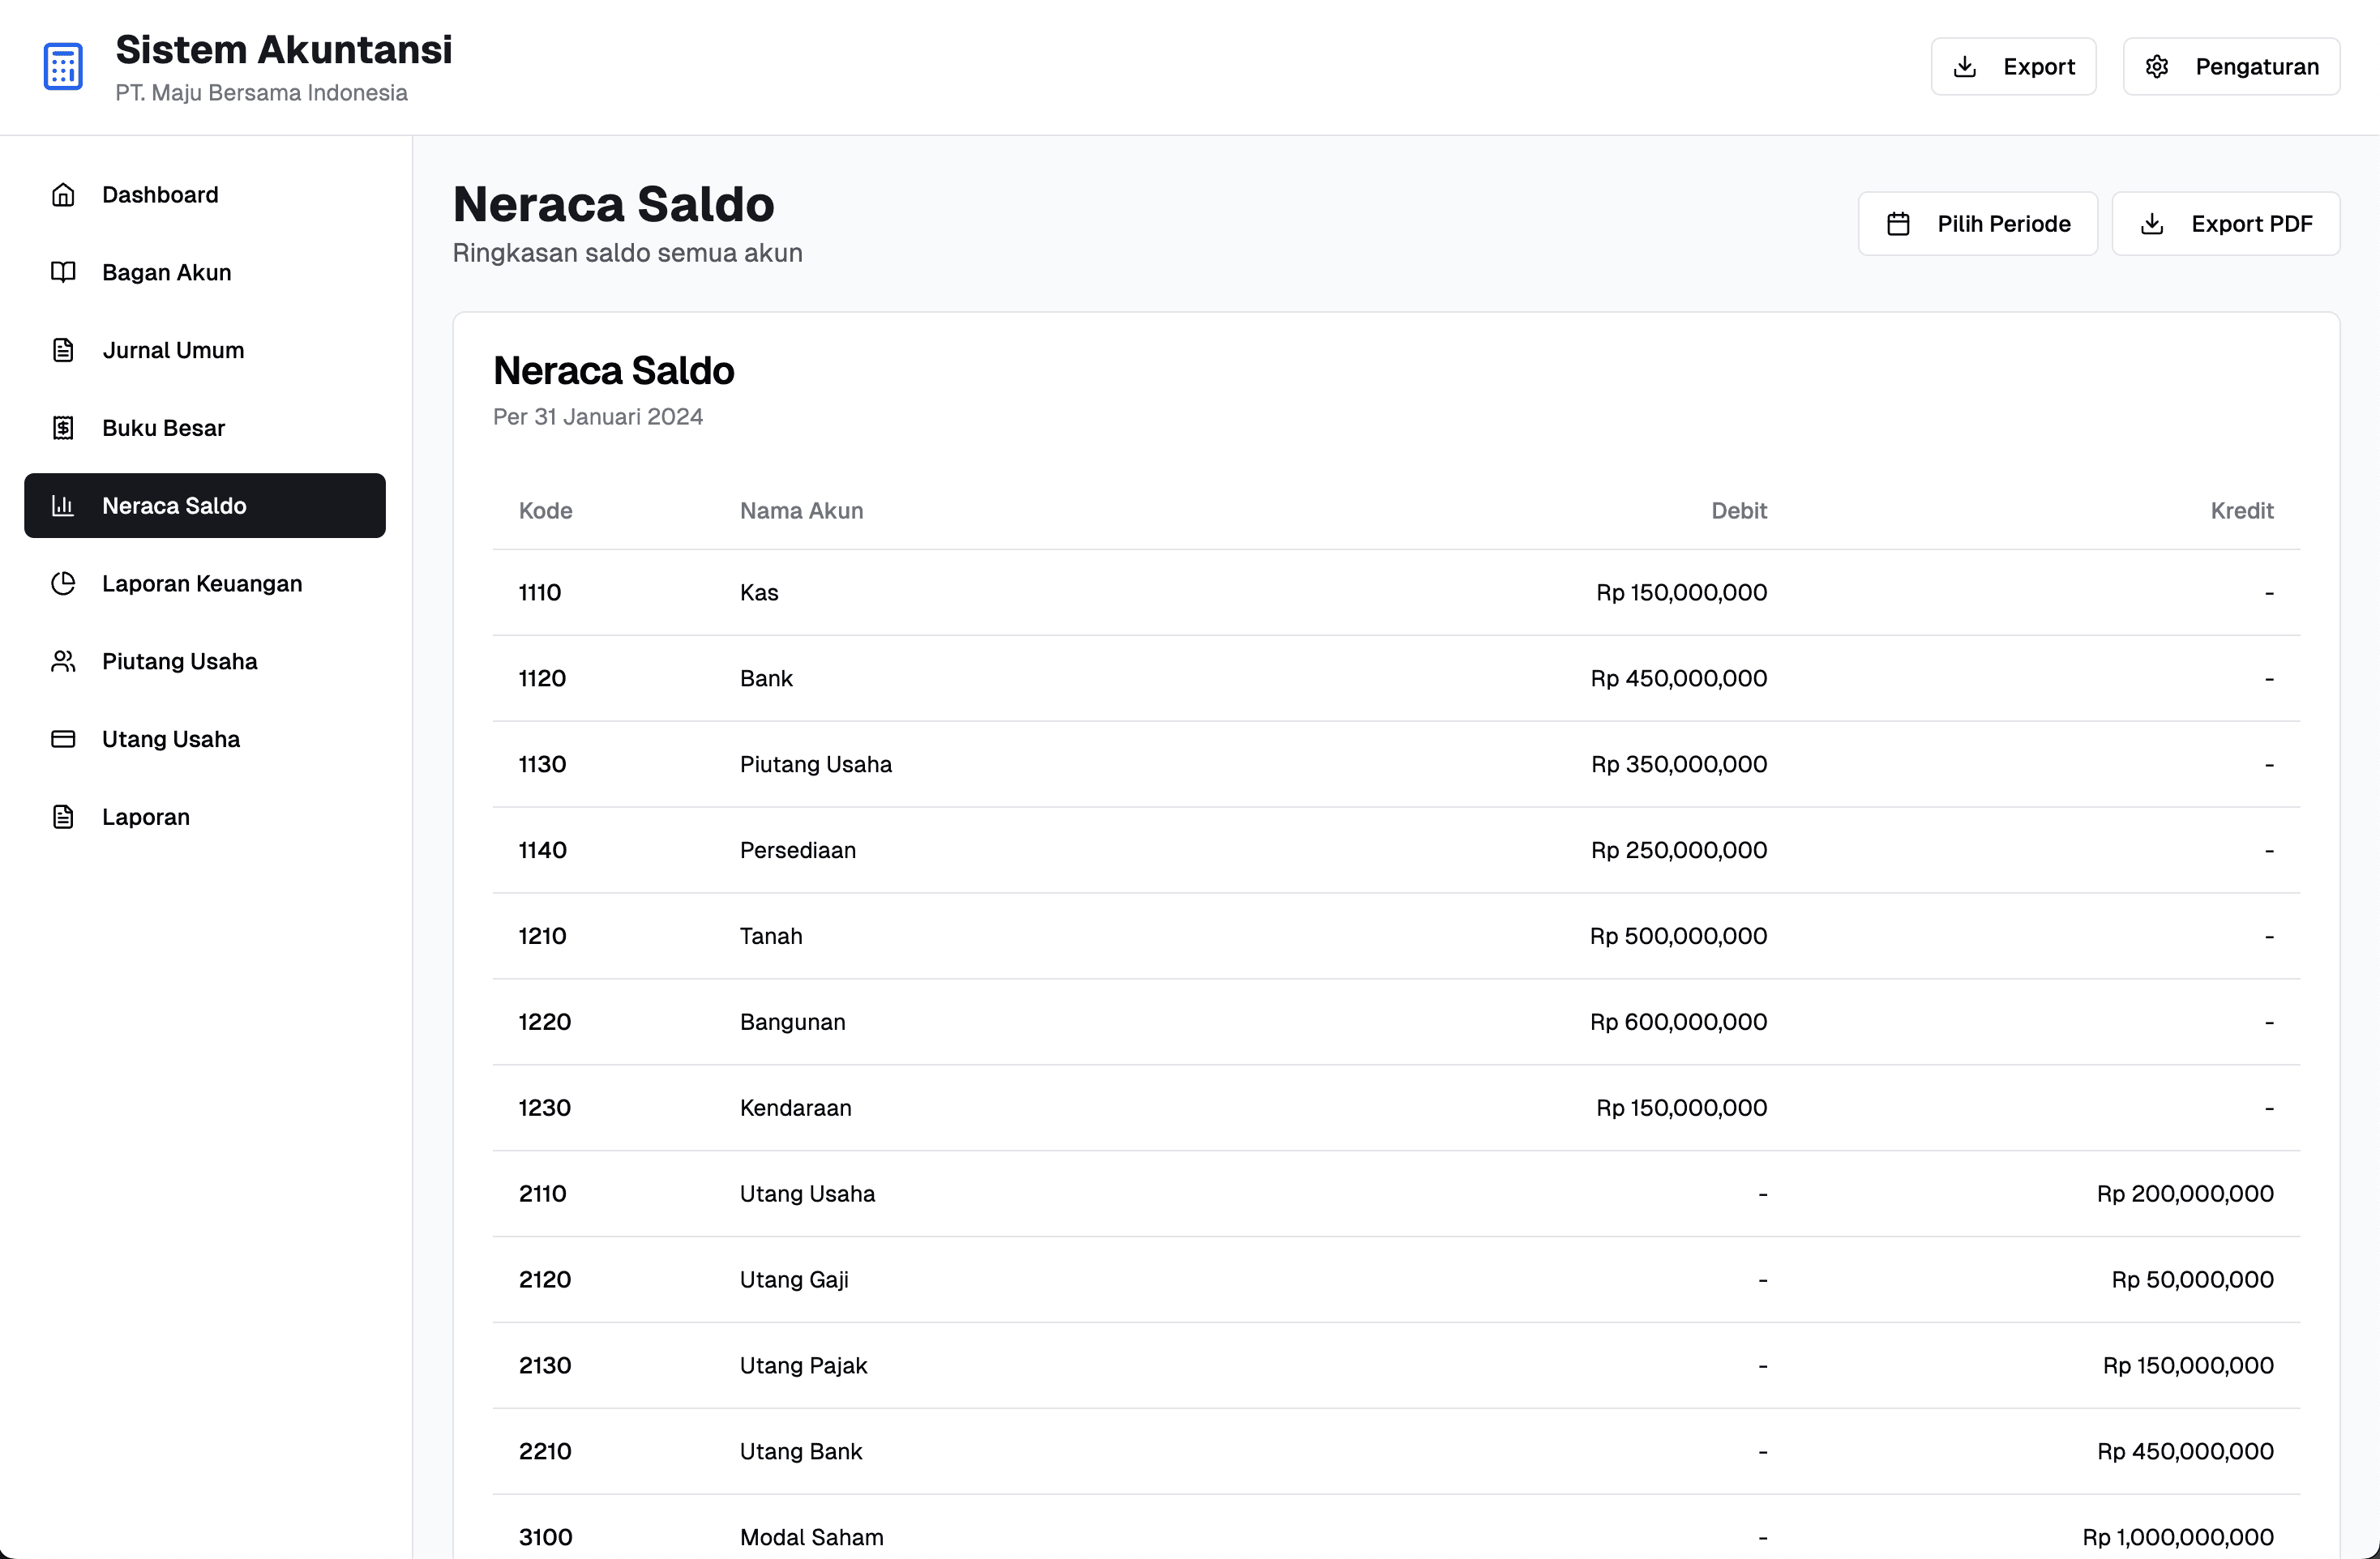Viewport: 2380px width, 1559px height.
Task: Go to Bagan Akun in the sidebar
Action: [x=205, y=271]
